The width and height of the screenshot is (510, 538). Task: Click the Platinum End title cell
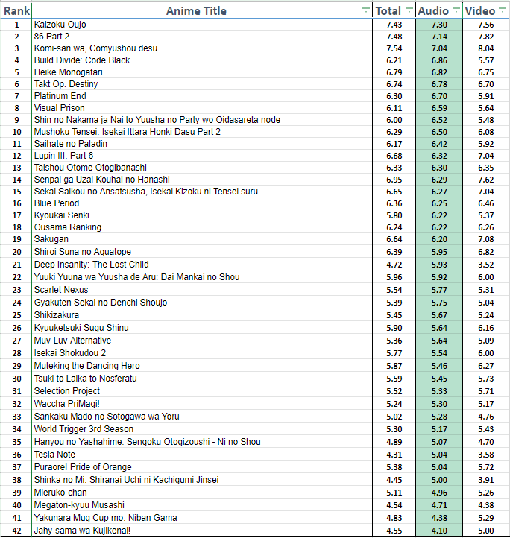point(202,96)
